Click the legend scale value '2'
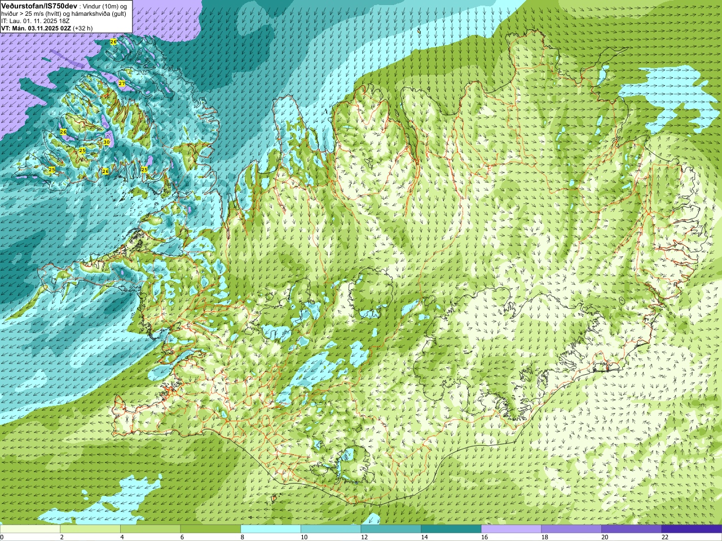Image resolution: width=722 pixels, height=541 pixels. coord(61,537)
